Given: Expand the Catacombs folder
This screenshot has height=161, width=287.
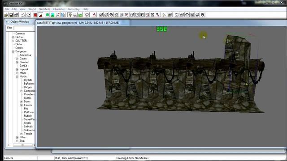Looking at the screenshot, I should [22, 91].
